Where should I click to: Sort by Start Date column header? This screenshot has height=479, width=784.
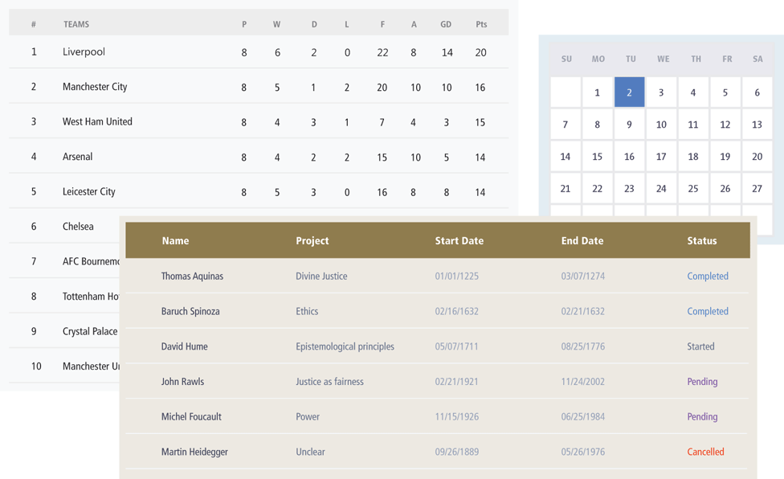point(459,240)
